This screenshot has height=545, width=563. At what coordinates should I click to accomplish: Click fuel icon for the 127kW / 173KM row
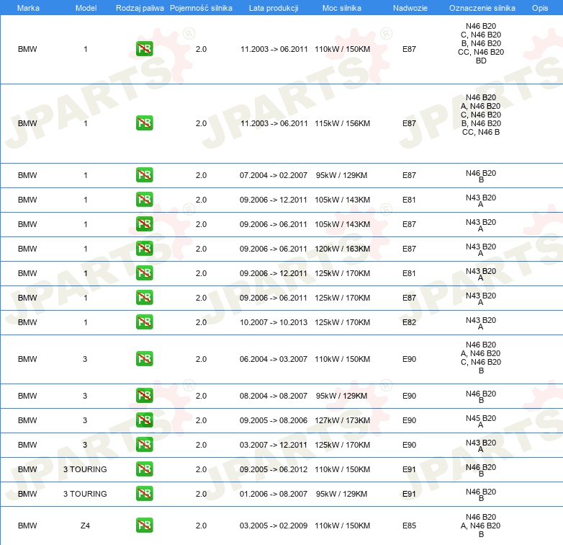tap(144, 420)
